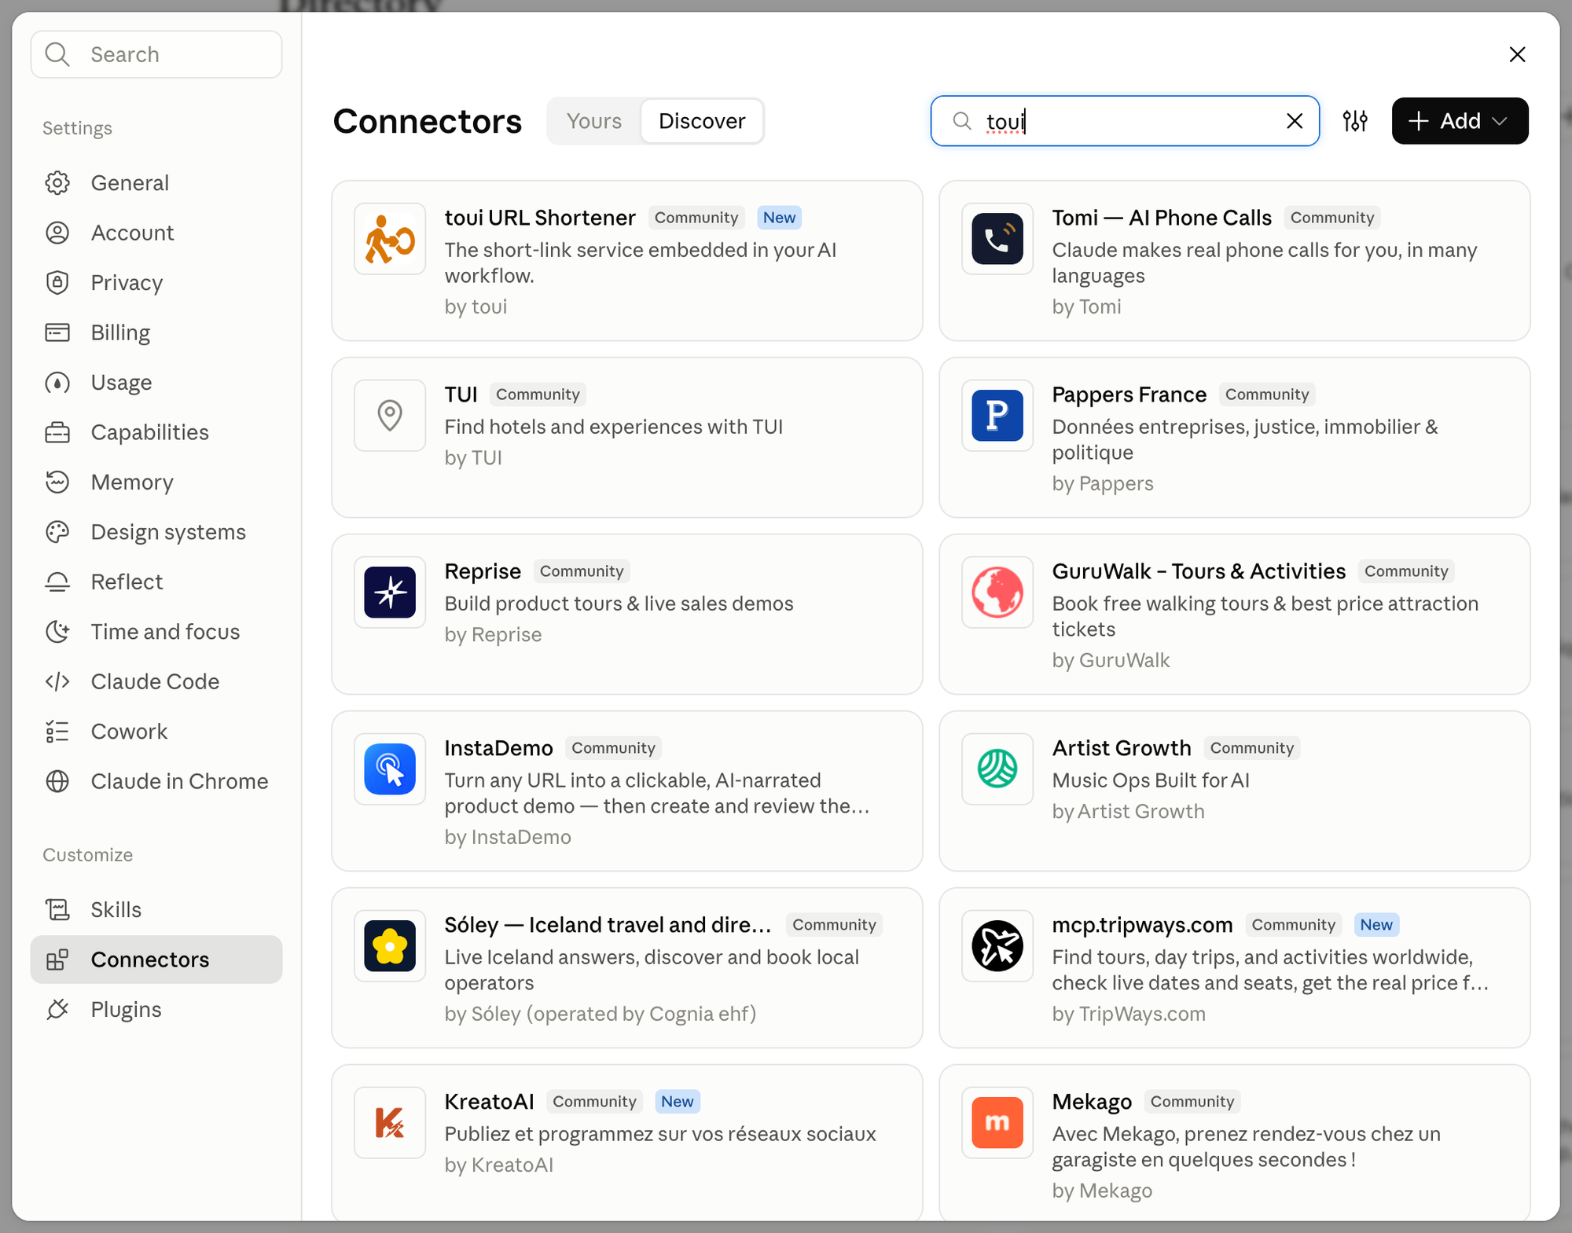This screenshot has width=1572, height=1233.
Task: Click the General gear icon
Action: pos(57,183)
